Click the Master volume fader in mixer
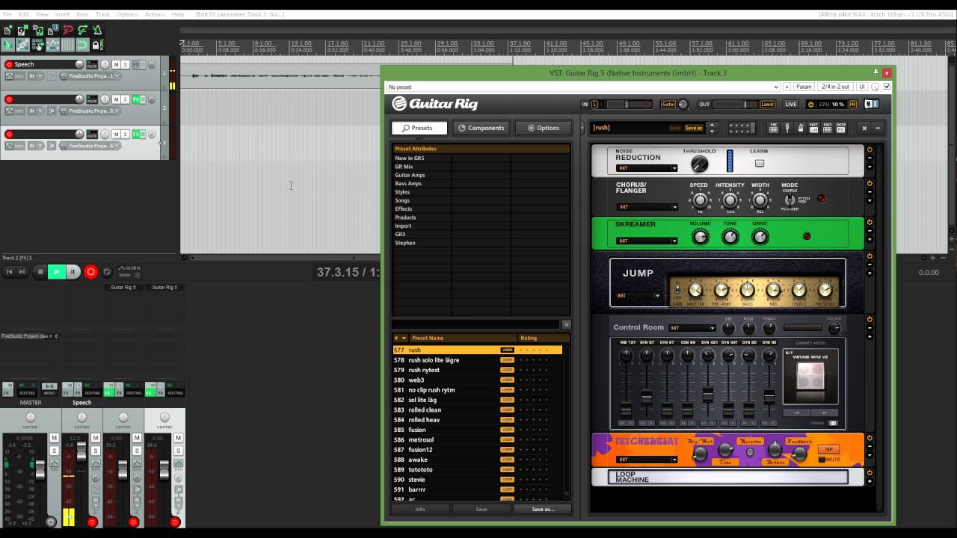This screenshot has width=957, height=538. coord(40,470)
